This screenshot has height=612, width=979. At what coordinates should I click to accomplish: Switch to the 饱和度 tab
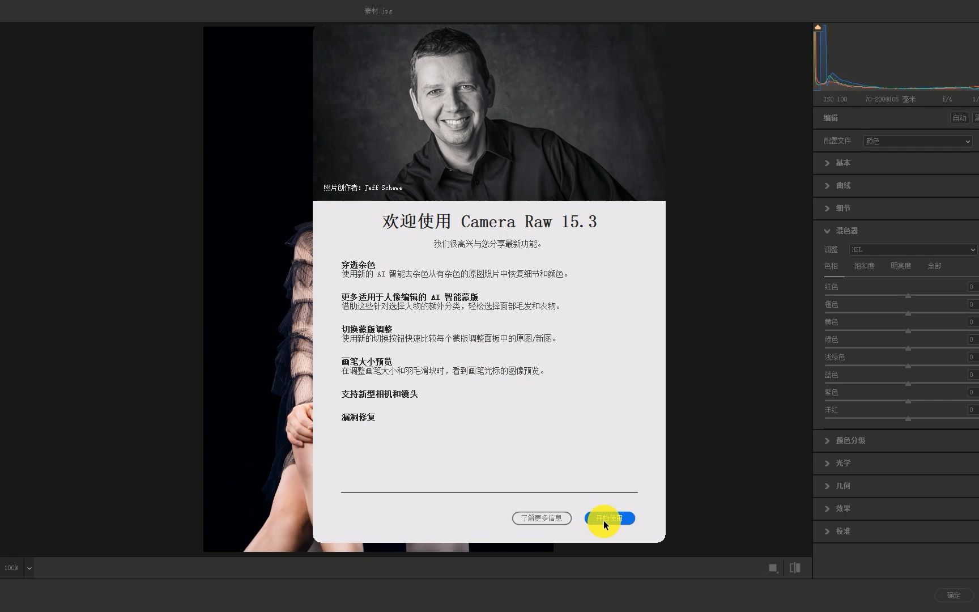click(x=863, y=266)
